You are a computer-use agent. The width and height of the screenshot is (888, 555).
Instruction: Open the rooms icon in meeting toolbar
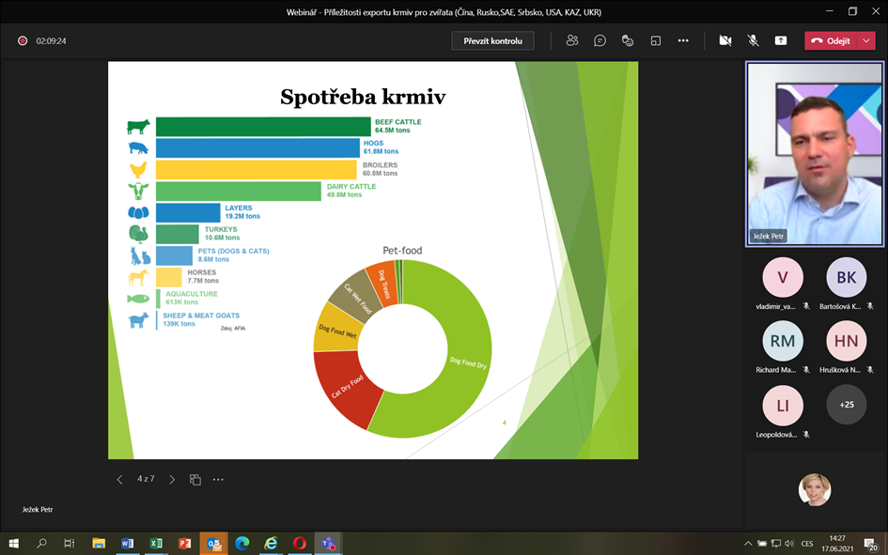pyautogui.click(x=655, y=40)
